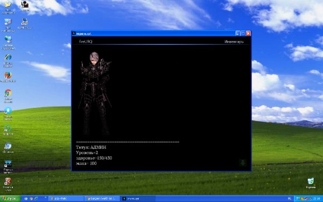
Task: Minimize the game window
Action: pyautogui.click(x=238, y=33)
